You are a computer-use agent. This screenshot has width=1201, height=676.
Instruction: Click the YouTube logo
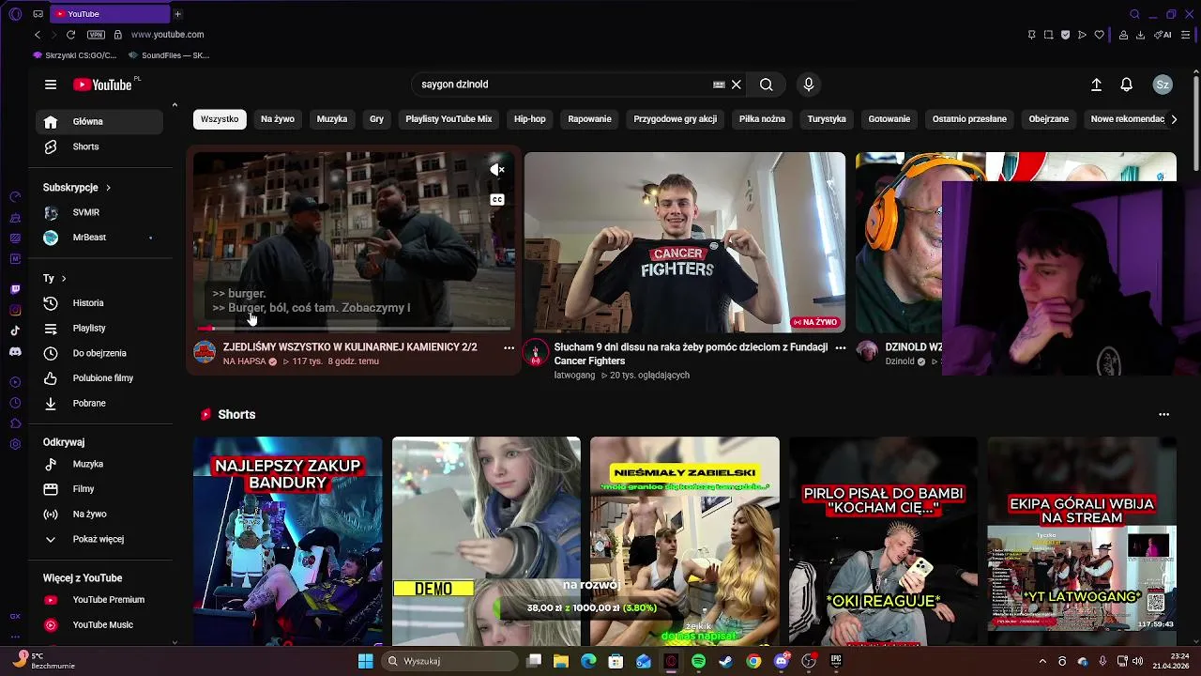point(103,84)
